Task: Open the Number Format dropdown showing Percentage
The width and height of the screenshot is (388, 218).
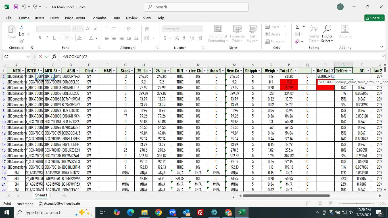Action: pos(201,29)
